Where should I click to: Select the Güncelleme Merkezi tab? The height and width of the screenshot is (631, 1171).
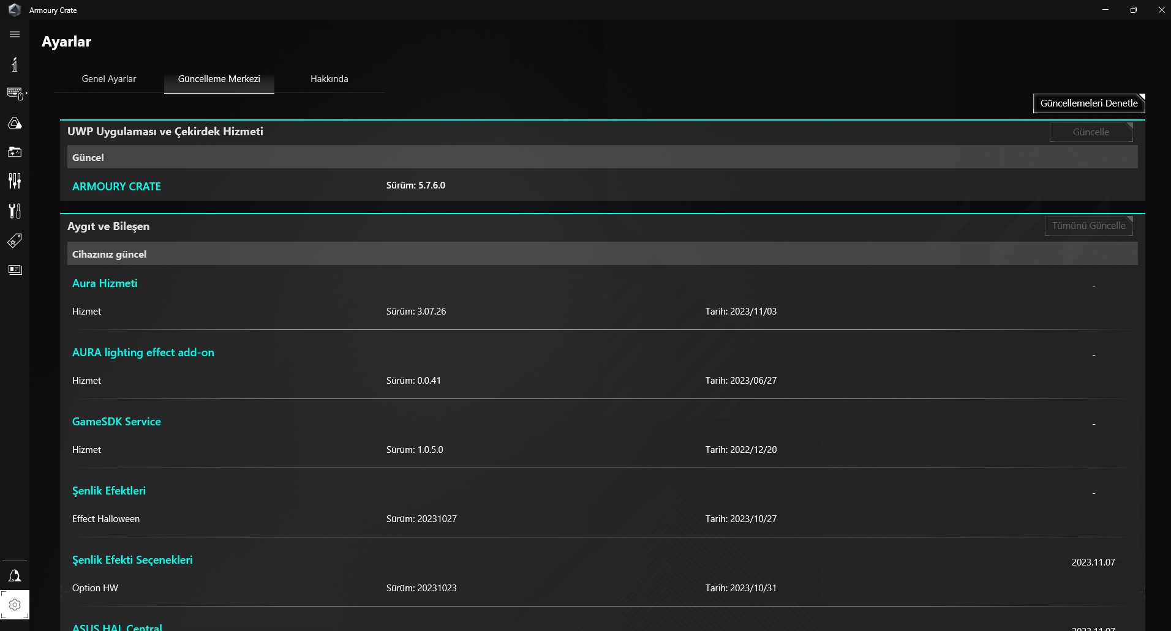point(219,79)
